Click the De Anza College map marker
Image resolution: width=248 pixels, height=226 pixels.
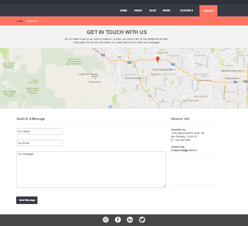click(x=143, y=78)
